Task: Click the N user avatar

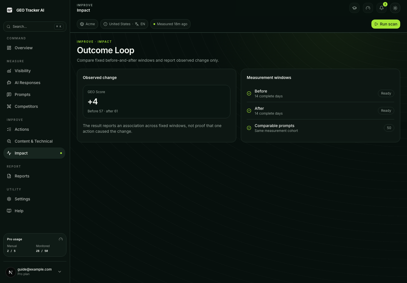Action: pos(11,272)
